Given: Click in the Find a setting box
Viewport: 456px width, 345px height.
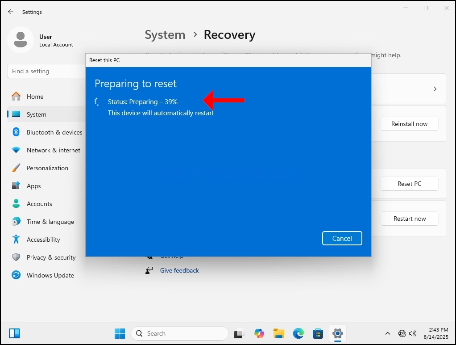Looking at the screenshot, I should click(46, 71).
